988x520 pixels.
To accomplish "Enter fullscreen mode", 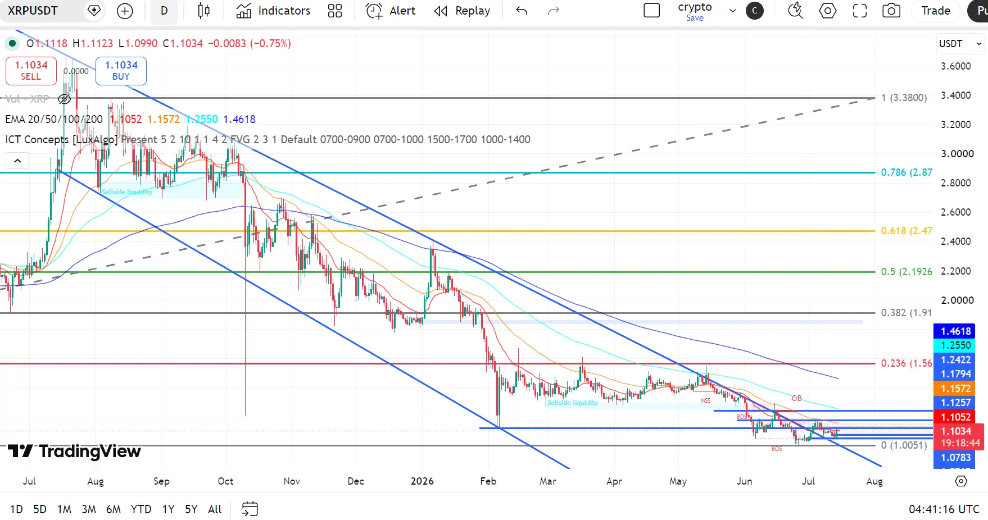I will [860, 11].
